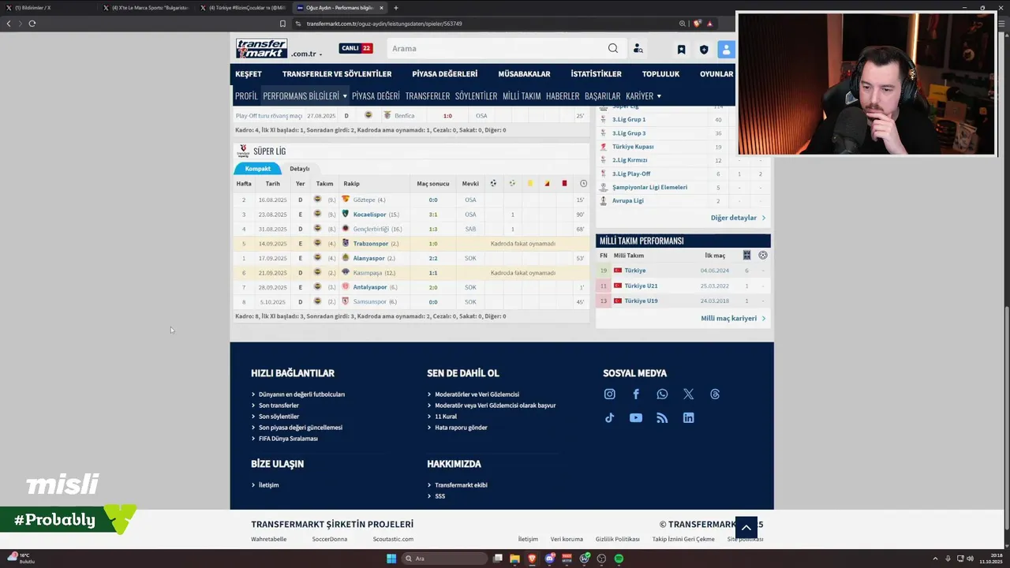Open Wahretabelle project link

268,540
